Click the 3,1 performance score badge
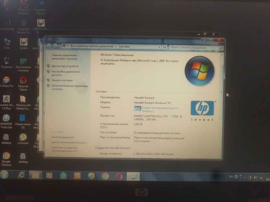Screen dimensions: 270x202 [137, 109]
